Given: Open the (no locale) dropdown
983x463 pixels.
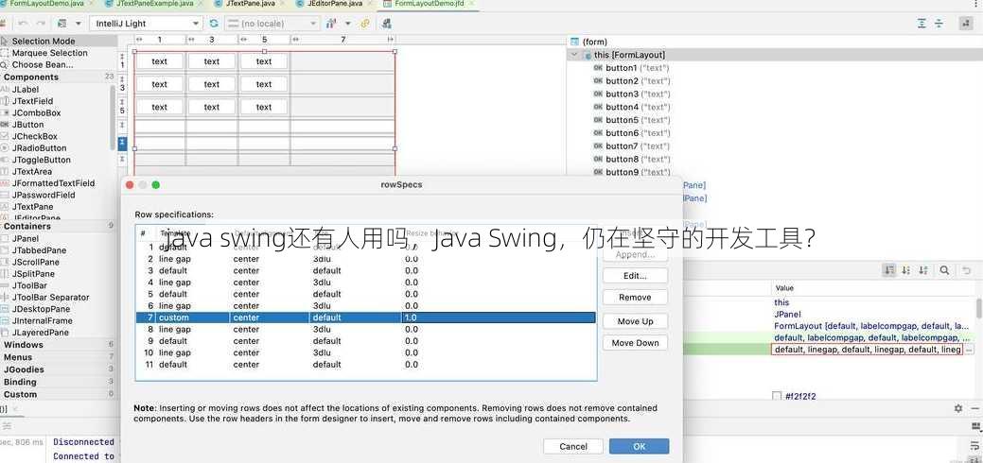Looking at the screenshot, I should [272, 24].
